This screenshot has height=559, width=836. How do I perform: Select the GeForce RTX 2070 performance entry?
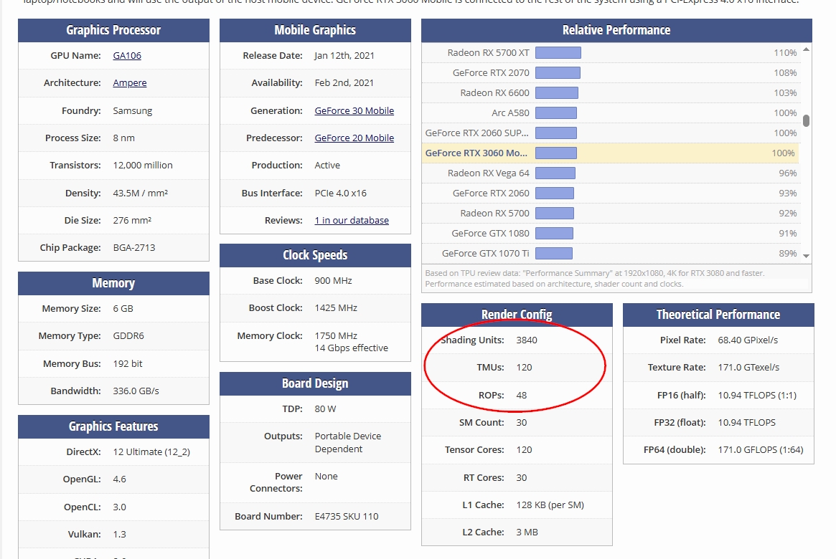click(x=611, y=73)
